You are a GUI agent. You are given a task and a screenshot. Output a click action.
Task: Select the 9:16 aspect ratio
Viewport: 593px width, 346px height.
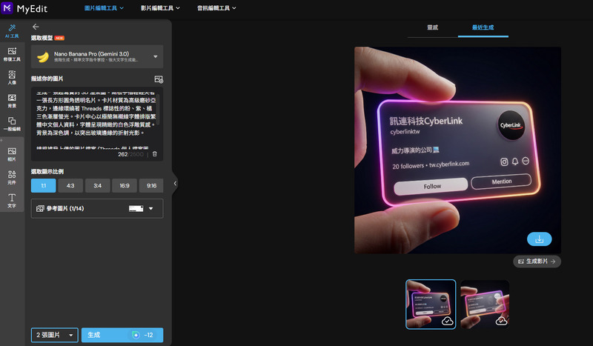(152, 186)
